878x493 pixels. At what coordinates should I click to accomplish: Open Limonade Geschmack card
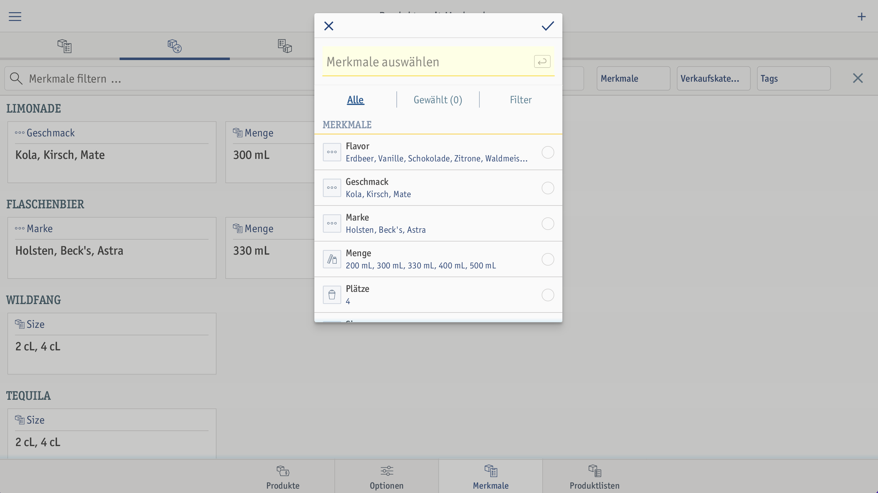[112, 152]
